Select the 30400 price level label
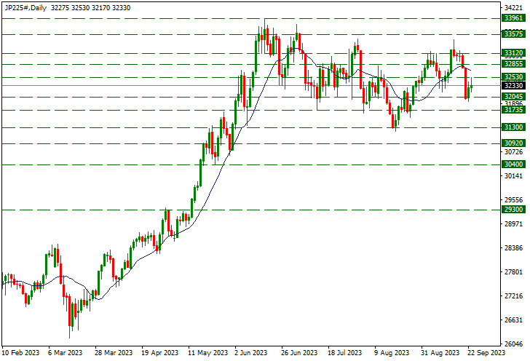 point(513,164)
